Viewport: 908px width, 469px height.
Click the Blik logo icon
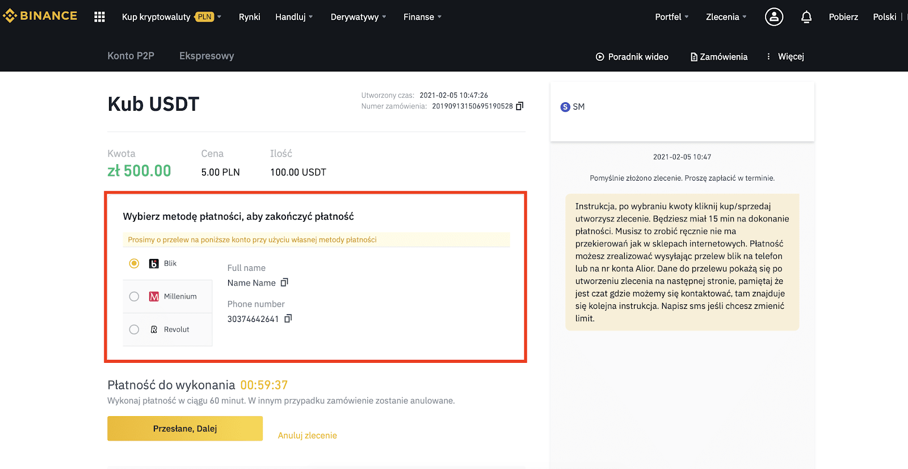(x=154, y=263)
